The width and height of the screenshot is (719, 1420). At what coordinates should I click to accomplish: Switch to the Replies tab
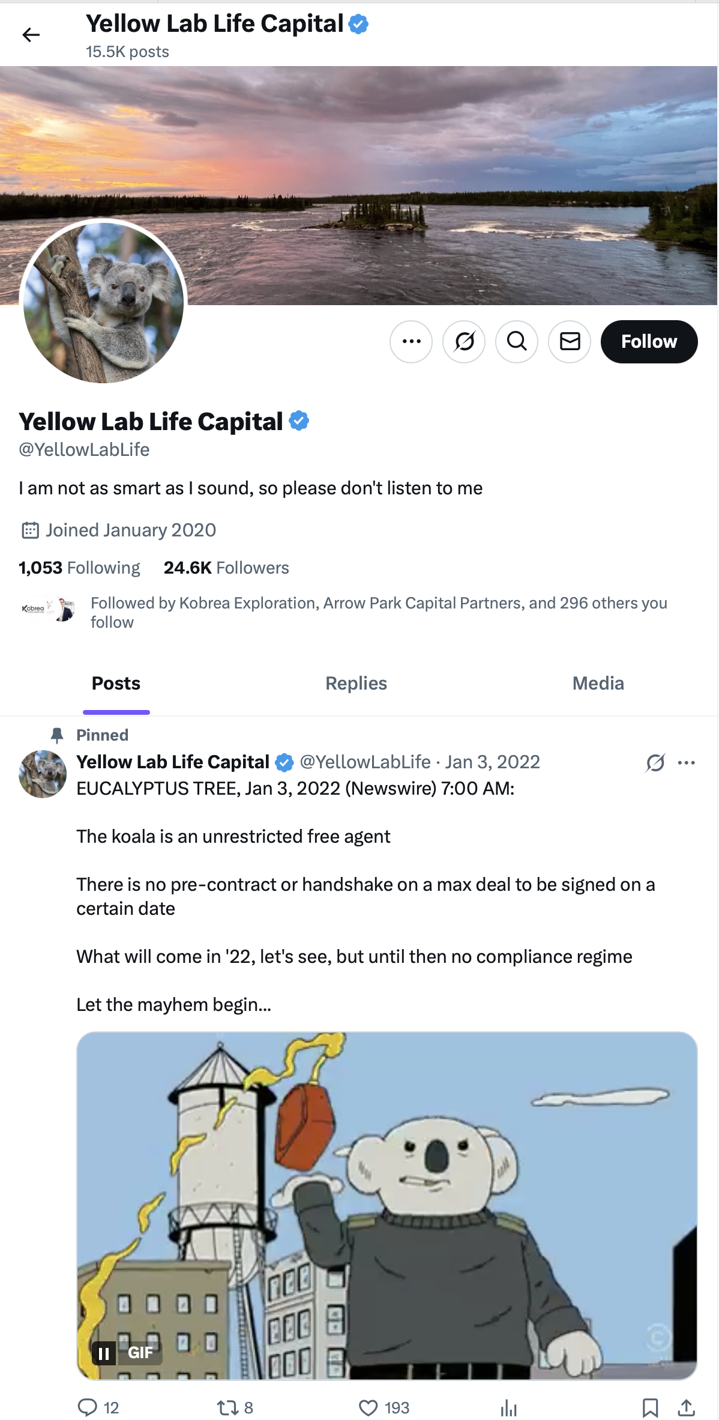pyautogui.click(x=356, y=684)
